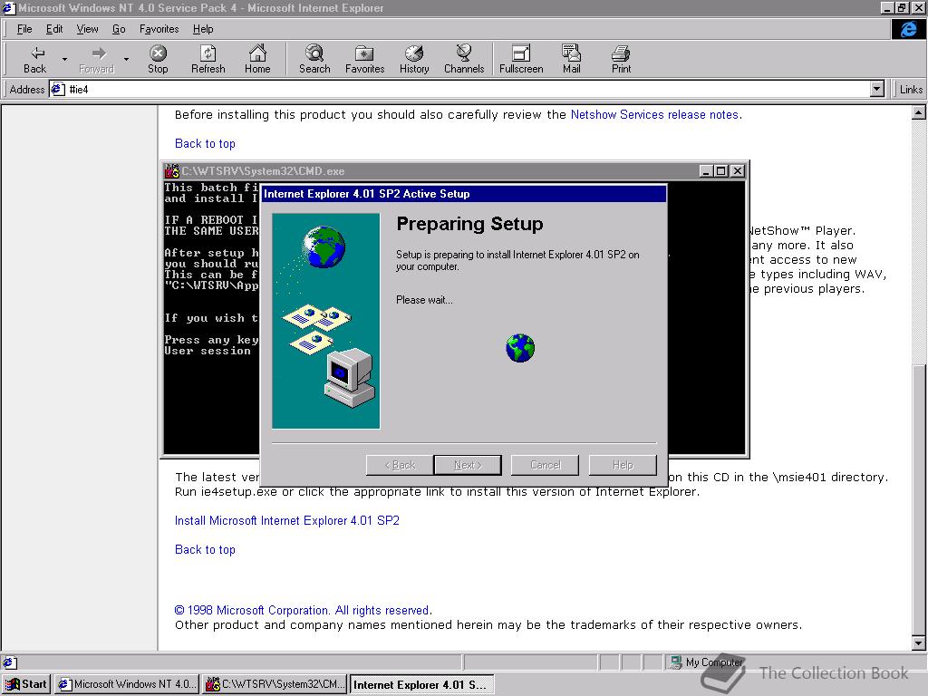The height and width of the screenshot is (696, 928).
Task: Open the Address bar dropdown arrow
Action: coord(875,89)
